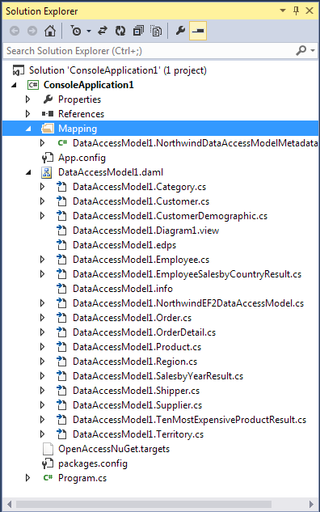The width and height of the screenshot is (320, 512).
Task: Click the auto-hide pin icon
Action: 297,11
